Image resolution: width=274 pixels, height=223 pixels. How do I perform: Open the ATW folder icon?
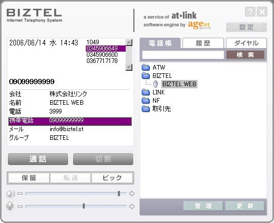tap(146, 67)
